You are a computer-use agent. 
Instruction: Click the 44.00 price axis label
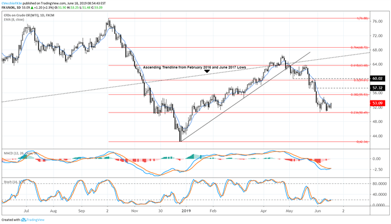click(377, 136)
